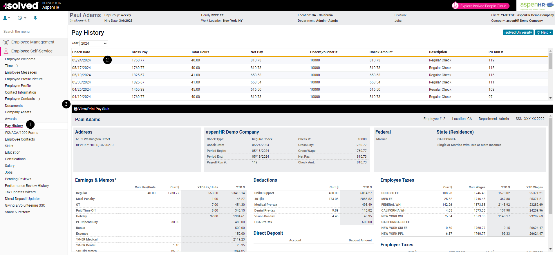The image size is (555, 255).
Task: Click the Employee Management people icon
Action: 6,42
